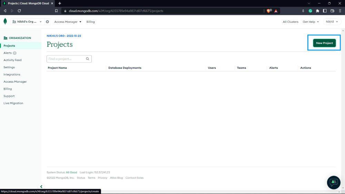Viewport: 345px width, 194px height.
Task: Open Activity Feed in the sidebar
Action: [x=12, y=60]
